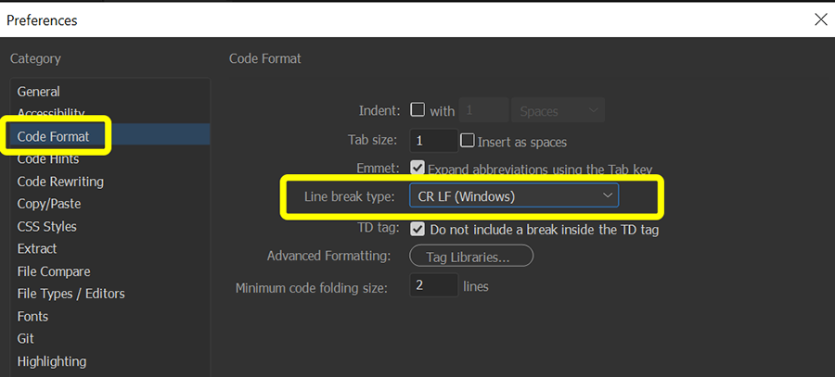835x377 pixels.
Task: Open the Line break type dropdown
Action: (x=514, y=195)
